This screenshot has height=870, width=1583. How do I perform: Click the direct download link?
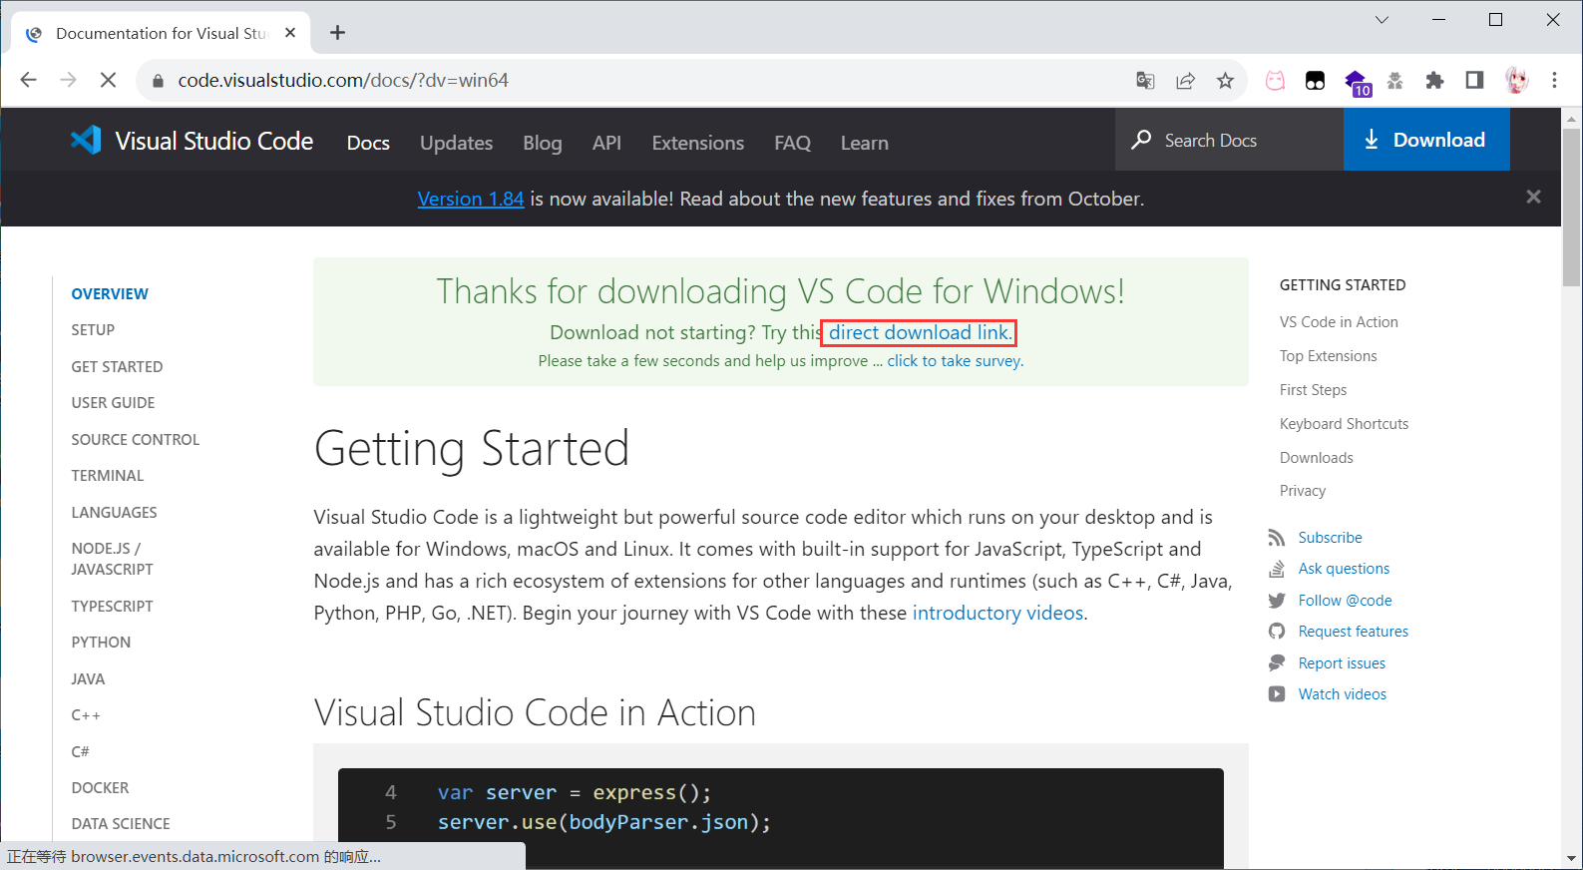(919, 332)
